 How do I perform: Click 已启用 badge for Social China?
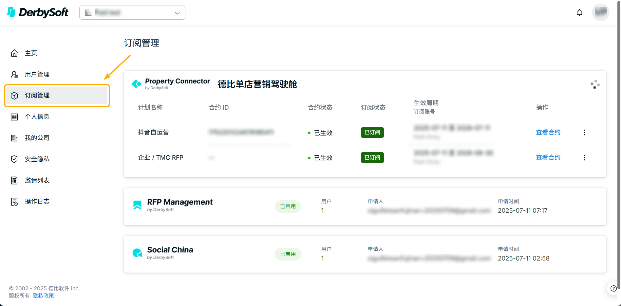pyautogui.click(x=288, y=254)
